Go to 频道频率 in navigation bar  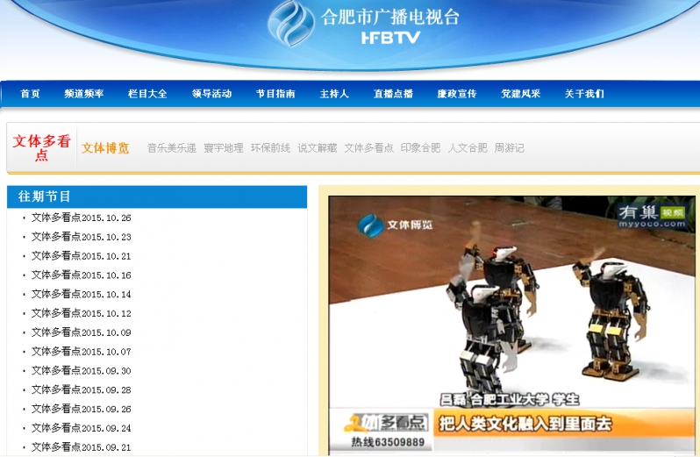[84, 94]
